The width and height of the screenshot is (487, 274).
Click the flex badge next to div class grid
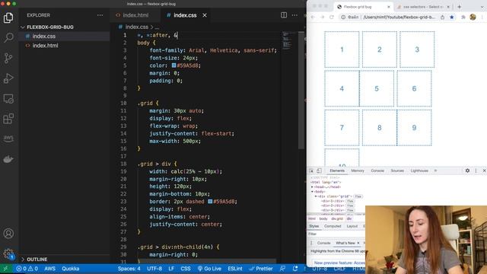click(x=358, y=196)
